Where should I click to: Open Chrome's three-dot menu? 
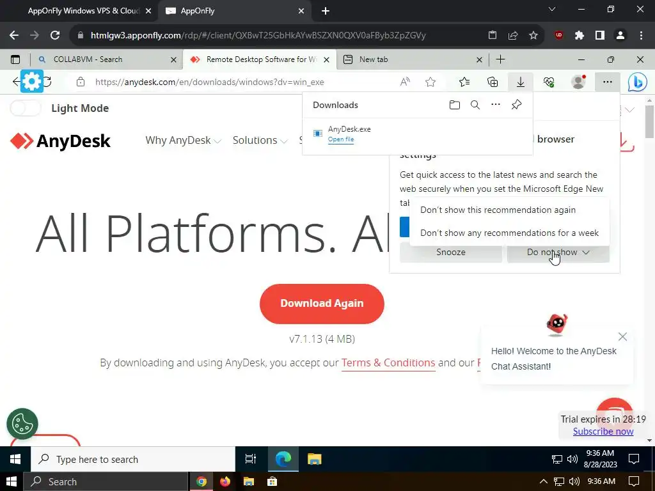pyautogui.click(x=641, y=36)
